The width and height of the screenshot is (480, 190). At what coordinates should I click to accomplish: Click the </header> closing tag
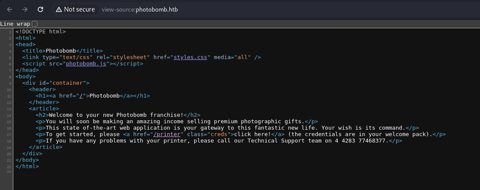point(44,102)
